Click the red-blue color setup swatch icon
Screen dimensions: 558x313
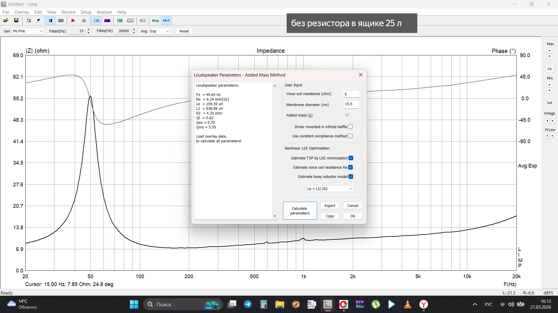coord(107,21)
